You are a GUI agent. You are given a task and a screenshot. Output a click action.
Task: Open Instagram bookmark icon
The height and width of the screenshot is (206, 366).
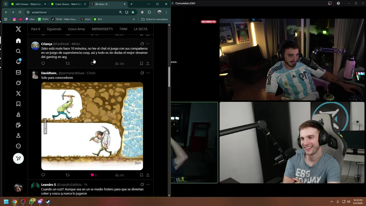(x=14, y=19)
